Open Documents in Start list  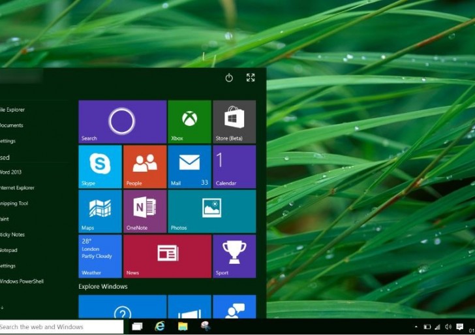coord(12,125)
